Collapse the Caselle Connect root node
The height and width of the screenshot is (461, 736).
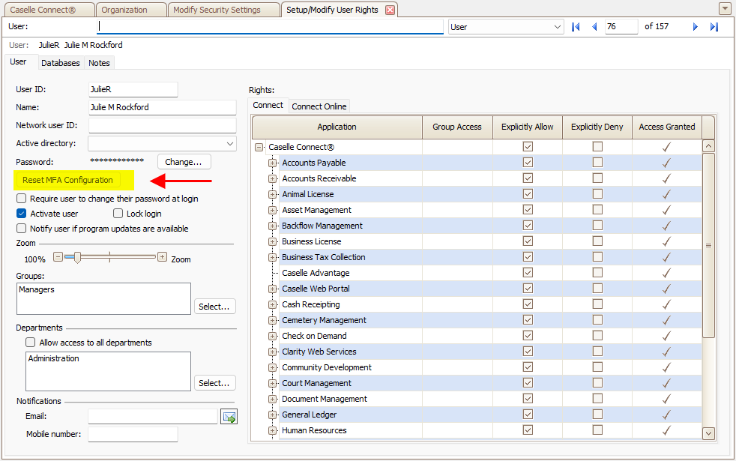click(259, 148)
